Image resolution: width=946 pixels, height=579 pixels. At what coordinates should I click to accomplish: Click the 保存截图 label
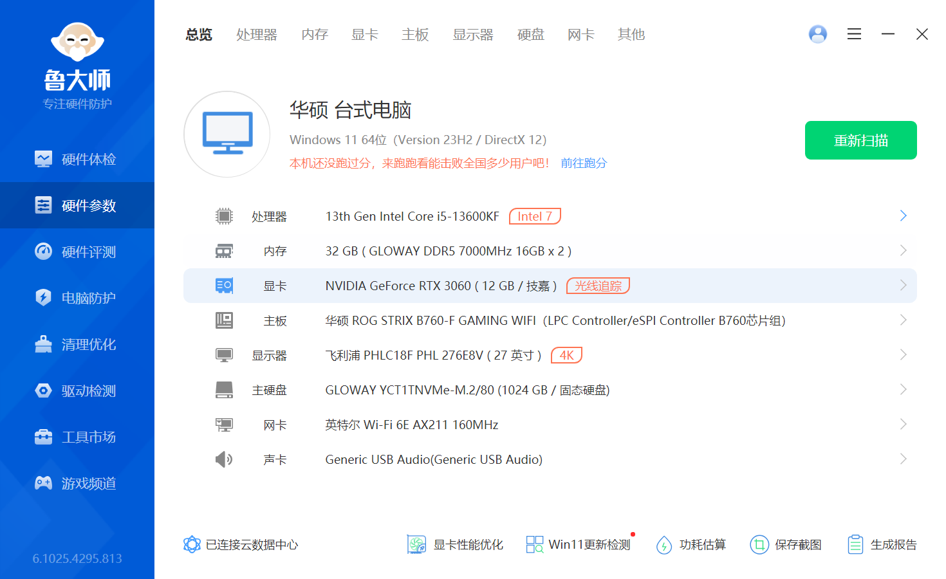coord(798,545)
